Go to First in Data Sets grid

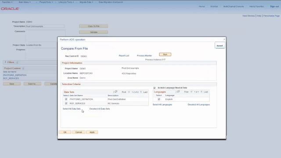click(x=124, y=92)
